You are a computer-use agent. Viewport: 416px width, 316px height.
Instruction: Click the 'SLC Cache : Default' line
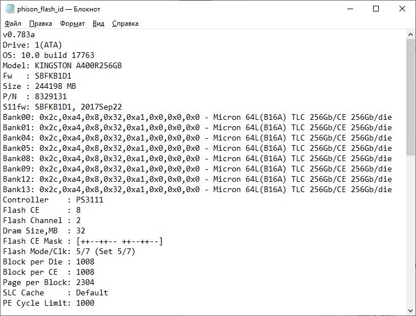tap(56, 293)
